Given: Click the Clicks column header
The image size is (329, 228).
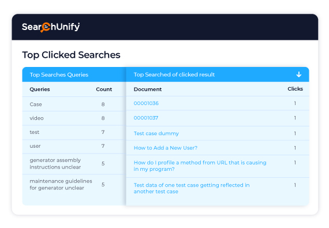Looking at the screenshot, I should coord(295,89).
